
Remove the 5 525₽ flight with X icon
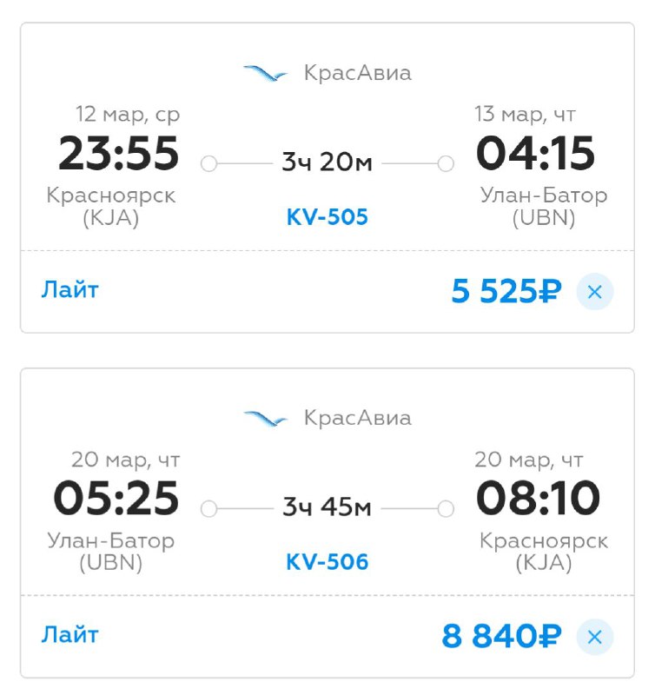[595, 292]
